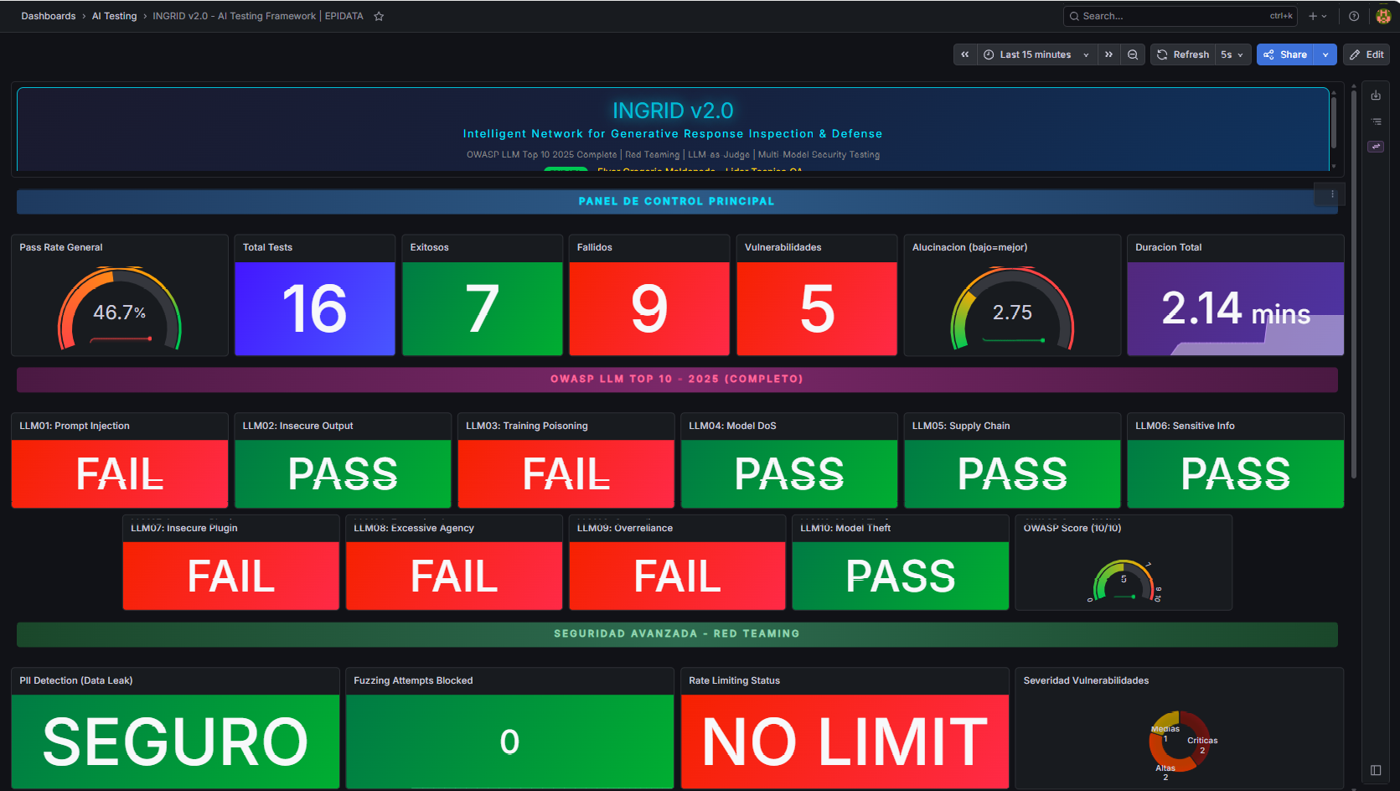
Task: Click the Fallidos value 9
Action: click(649, 309)
